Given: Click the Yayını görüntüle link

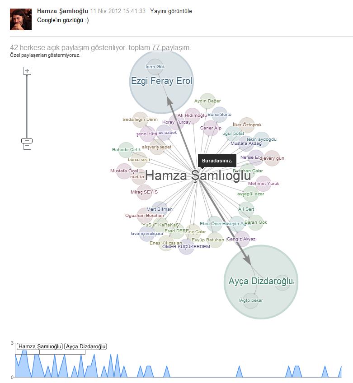Looking at the screenshot, I should 171,11.
